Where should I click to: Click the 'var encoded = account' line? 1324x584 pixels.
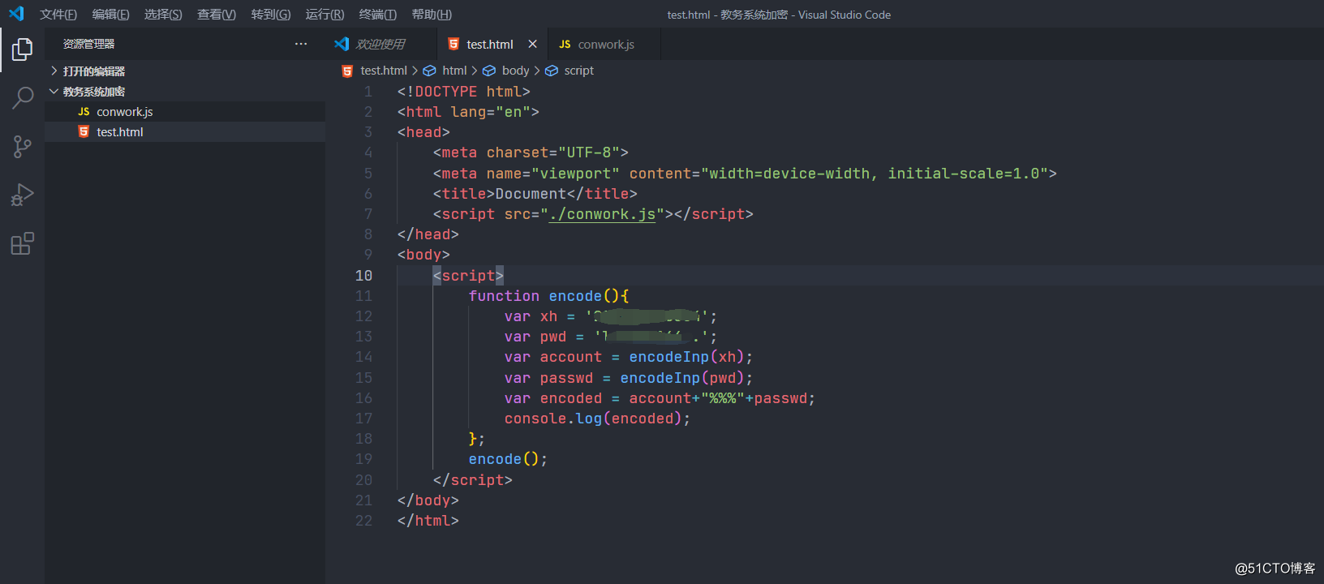click(660, 398)
